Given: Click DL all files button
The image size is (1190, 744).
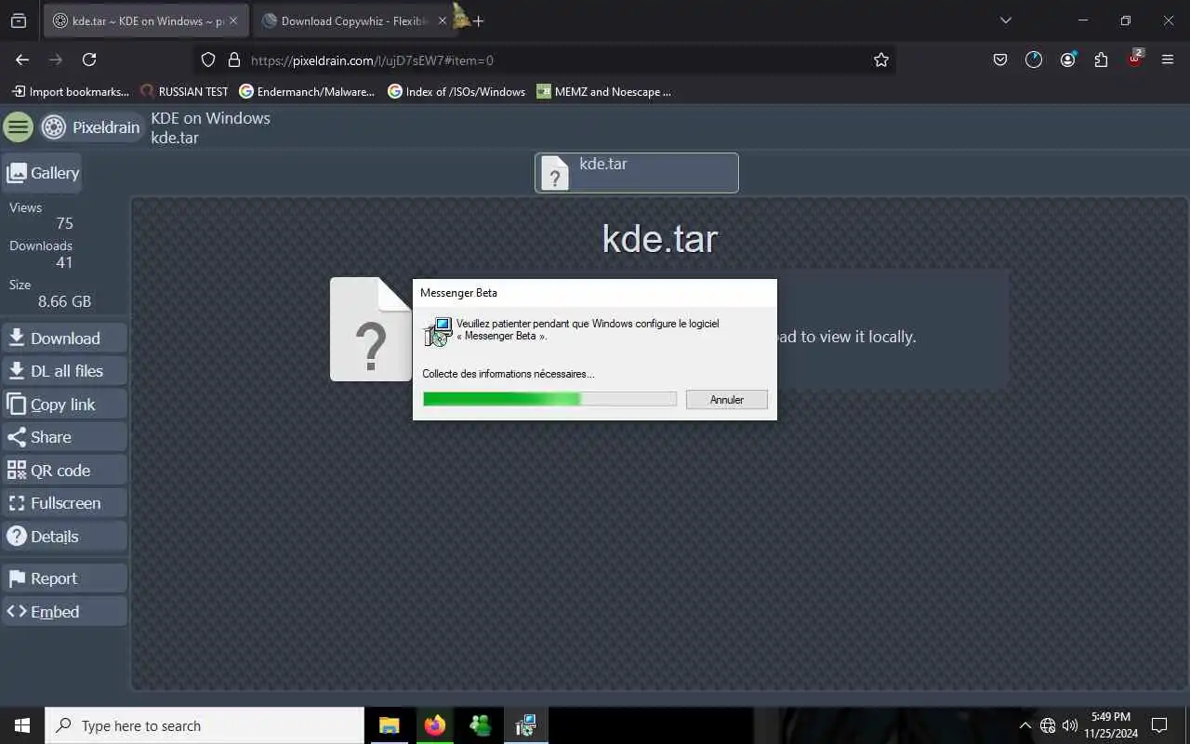Looking at the screenshot, I should [64, 371].
